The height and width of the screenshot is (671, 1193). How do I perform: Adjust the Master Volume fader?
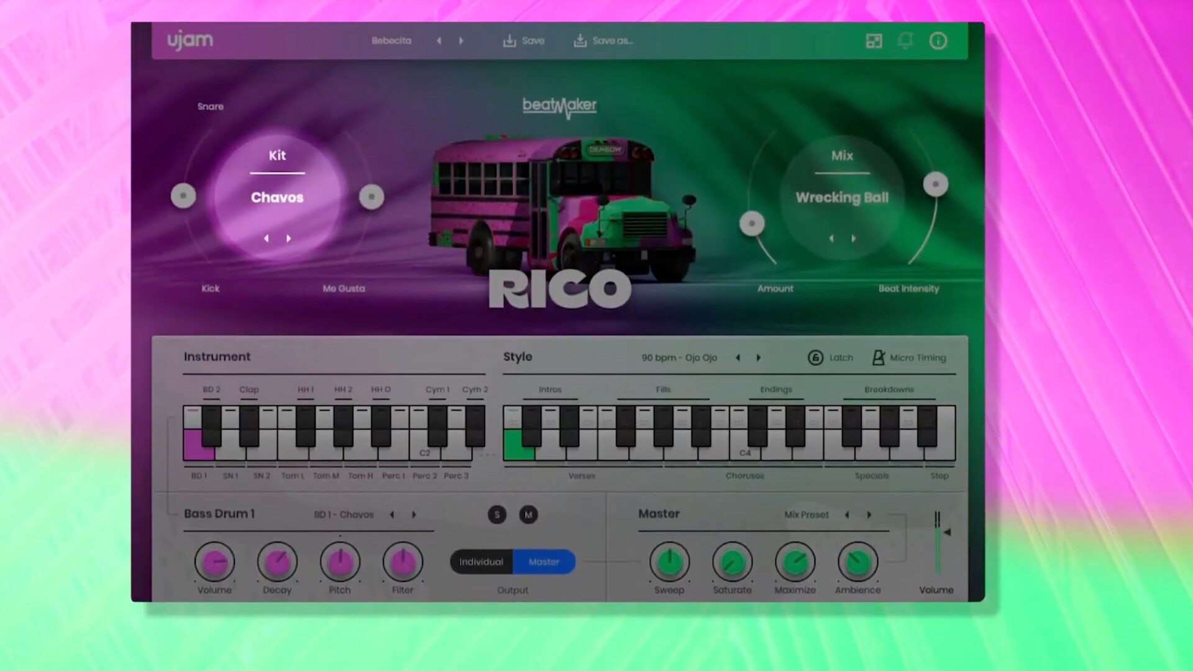pos(946,532)
